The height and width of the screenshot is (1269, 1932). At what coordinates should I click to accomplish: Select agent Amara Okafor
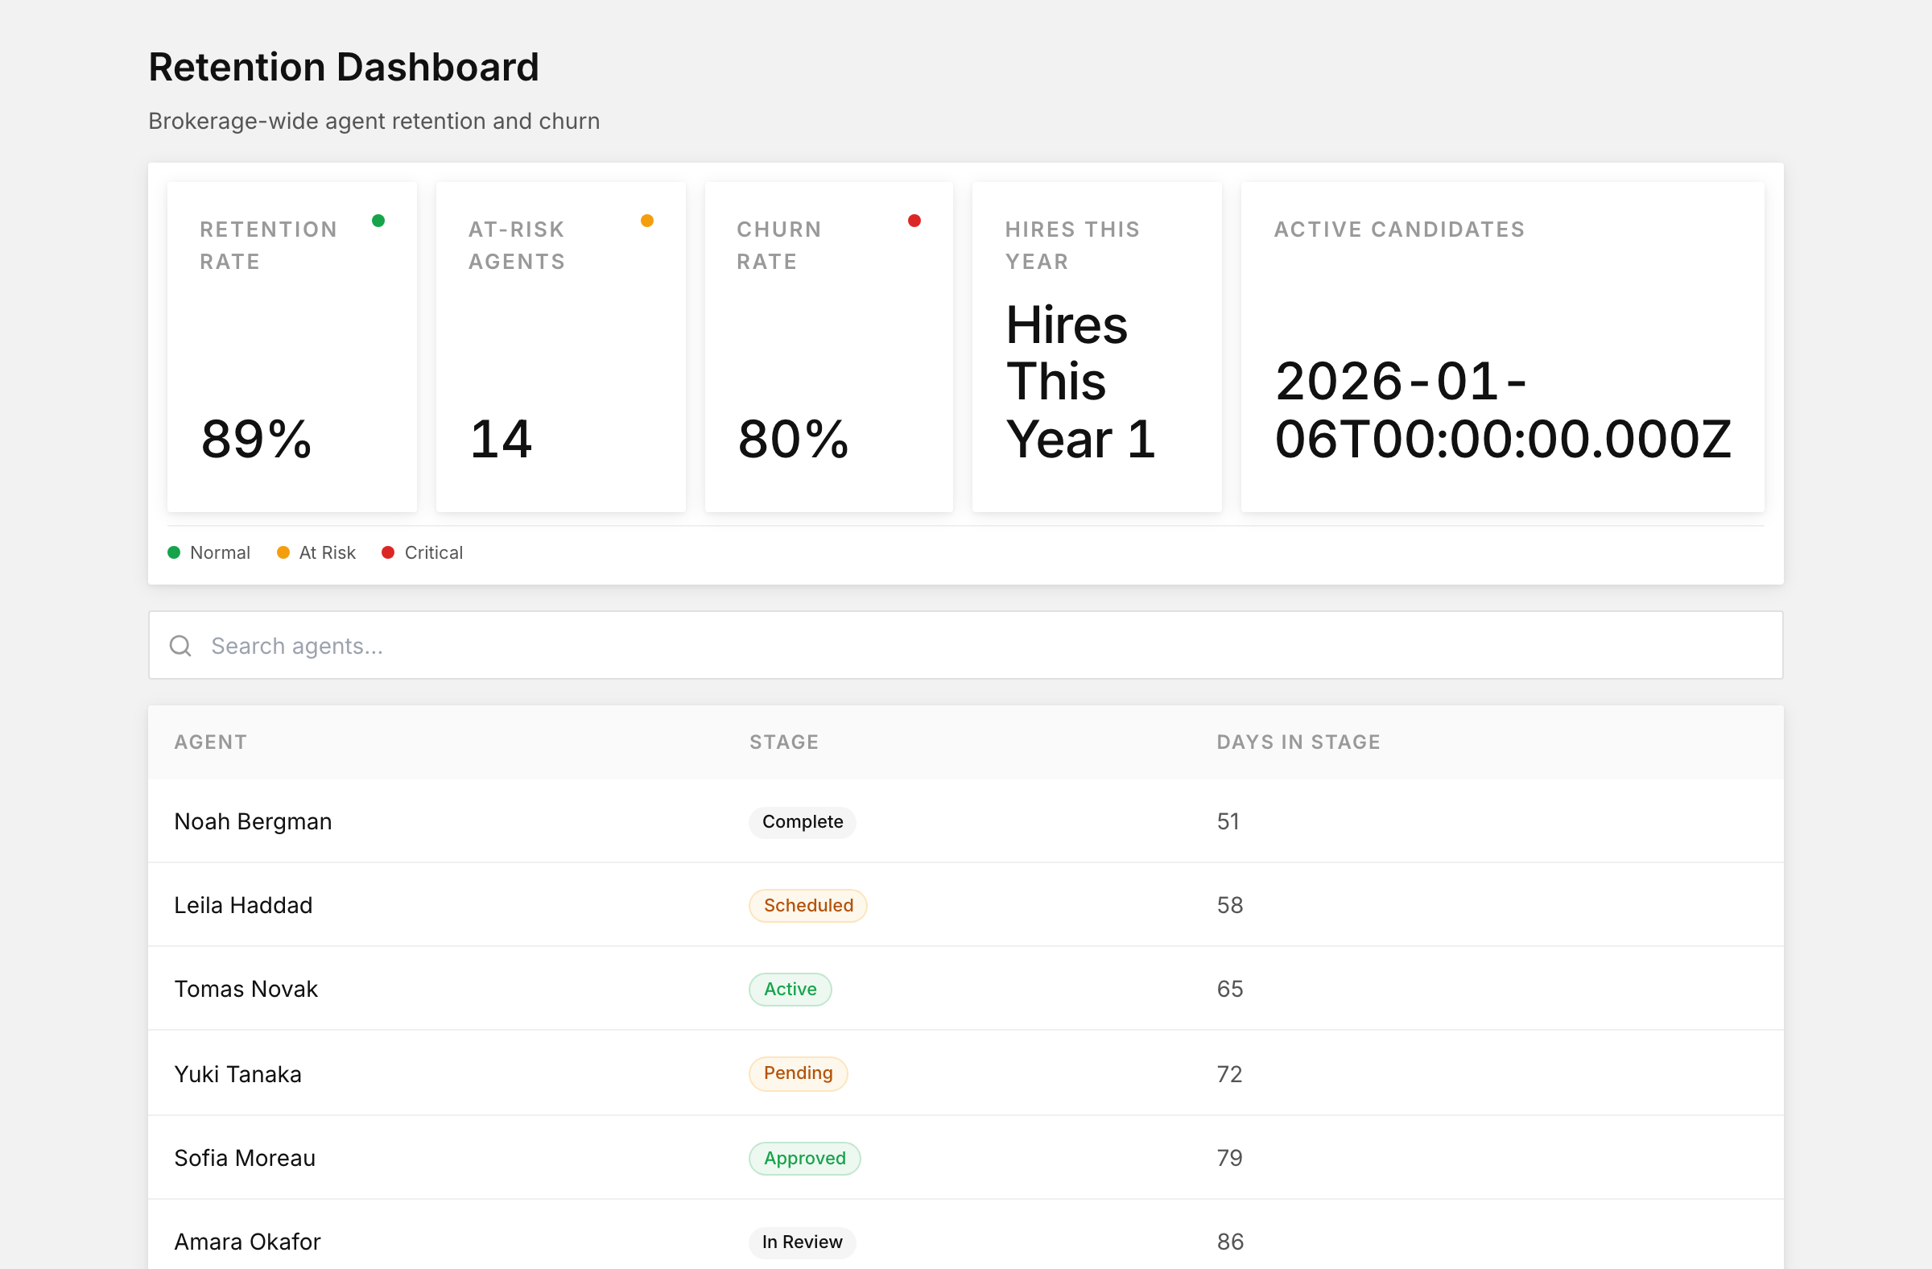(x=248, y=1242)
